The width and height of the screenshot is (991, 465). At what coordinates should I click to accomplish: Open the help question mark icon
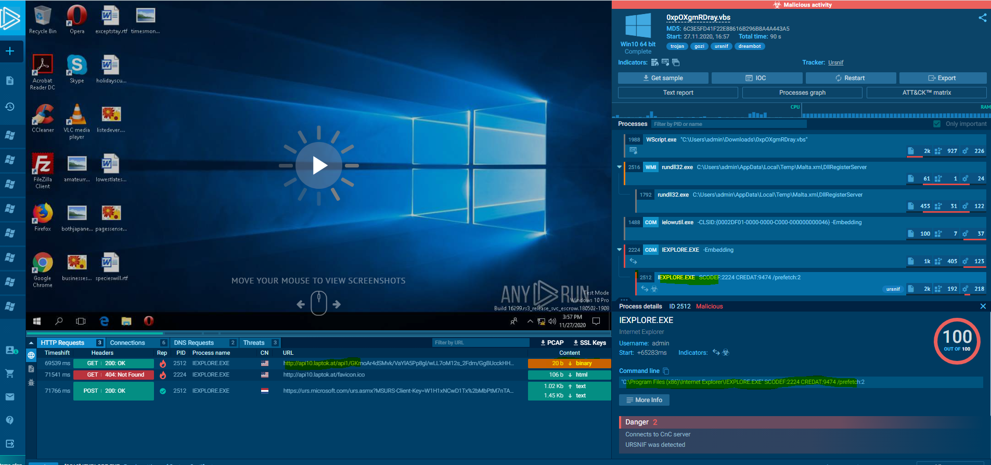click(x=10, y=420)
